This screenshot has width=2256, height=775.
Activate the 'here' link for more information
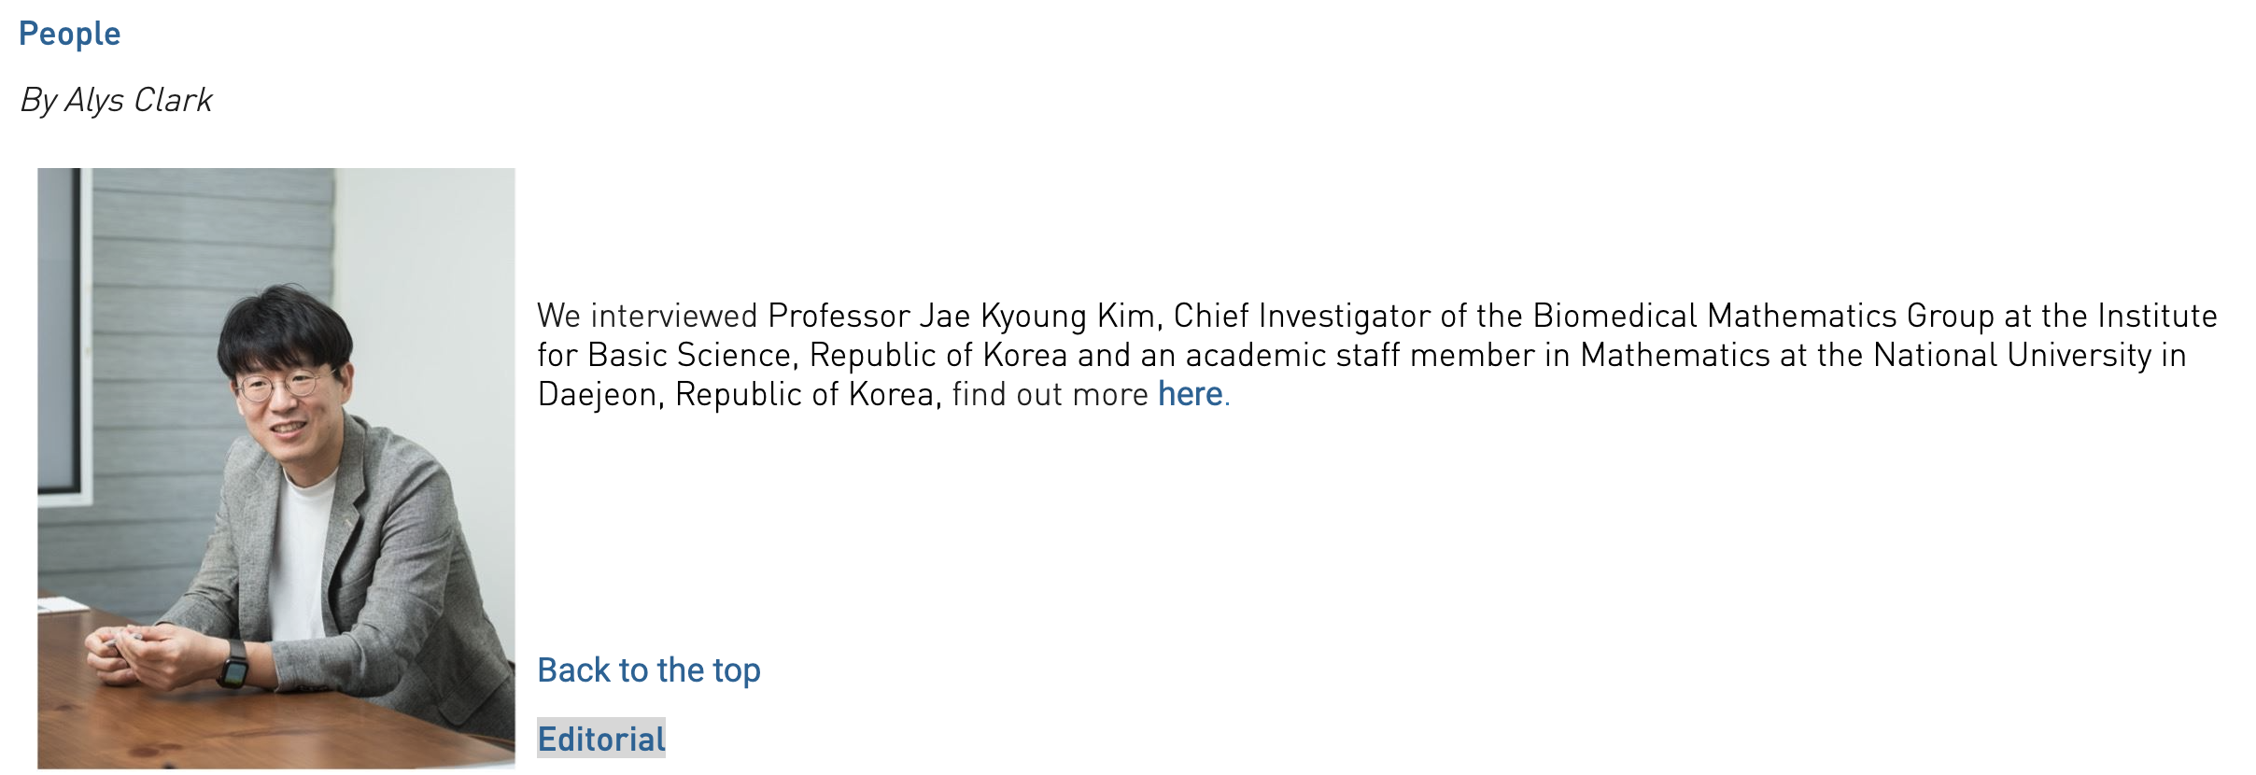[x=1191, y=394]
